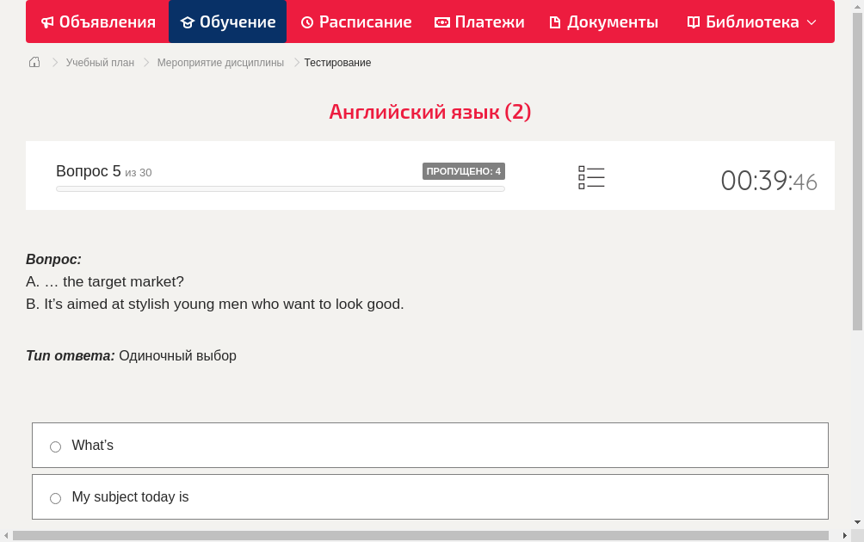Click the graduation cap icon for Обучение
Viewport: 864px width, 542px height.
click(x=188, y=22)
